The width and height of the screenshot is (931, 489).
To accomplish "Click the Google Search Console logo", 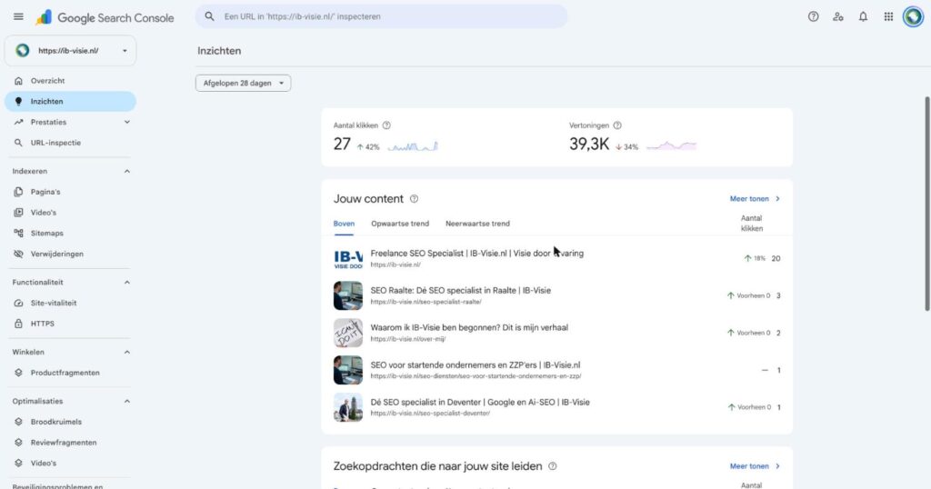I will pos(105,18).
